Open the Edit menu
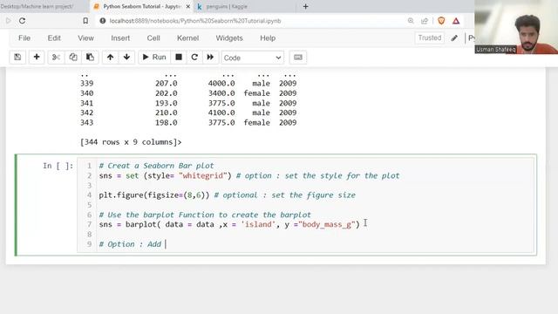 point(54,38)
